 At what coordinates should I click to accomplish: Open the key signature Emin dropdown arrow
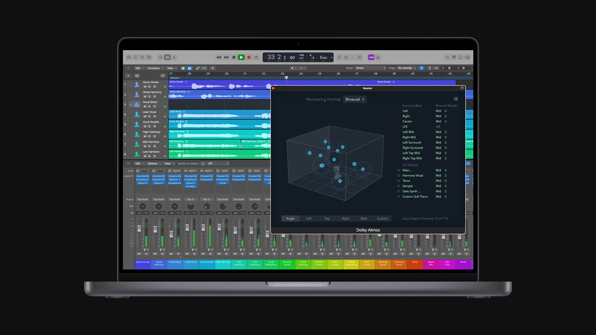[332, 58]
